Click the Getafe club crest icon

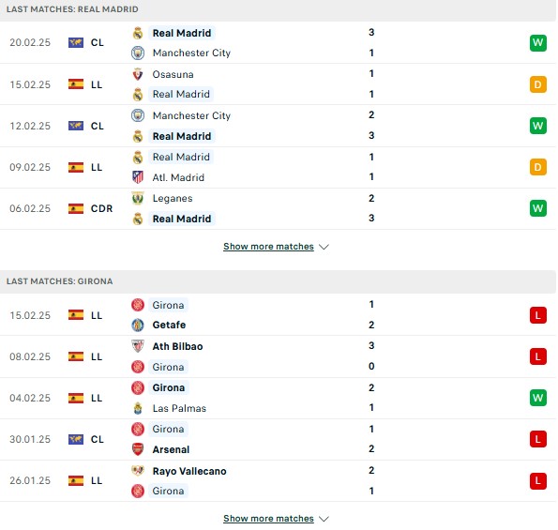[x=138, y=325]
